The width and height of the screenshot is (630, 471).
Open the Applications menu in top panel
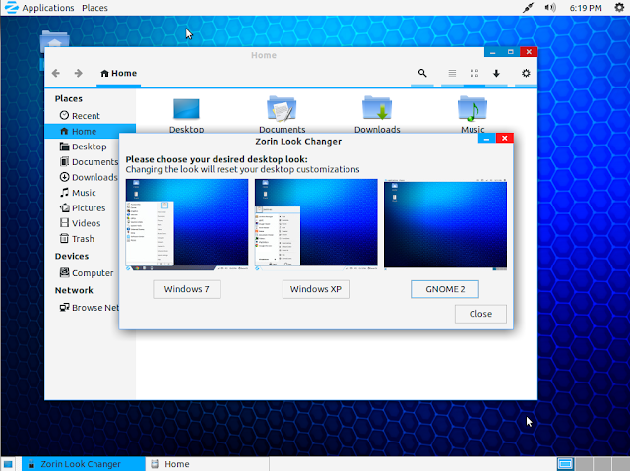pos(48,8)
